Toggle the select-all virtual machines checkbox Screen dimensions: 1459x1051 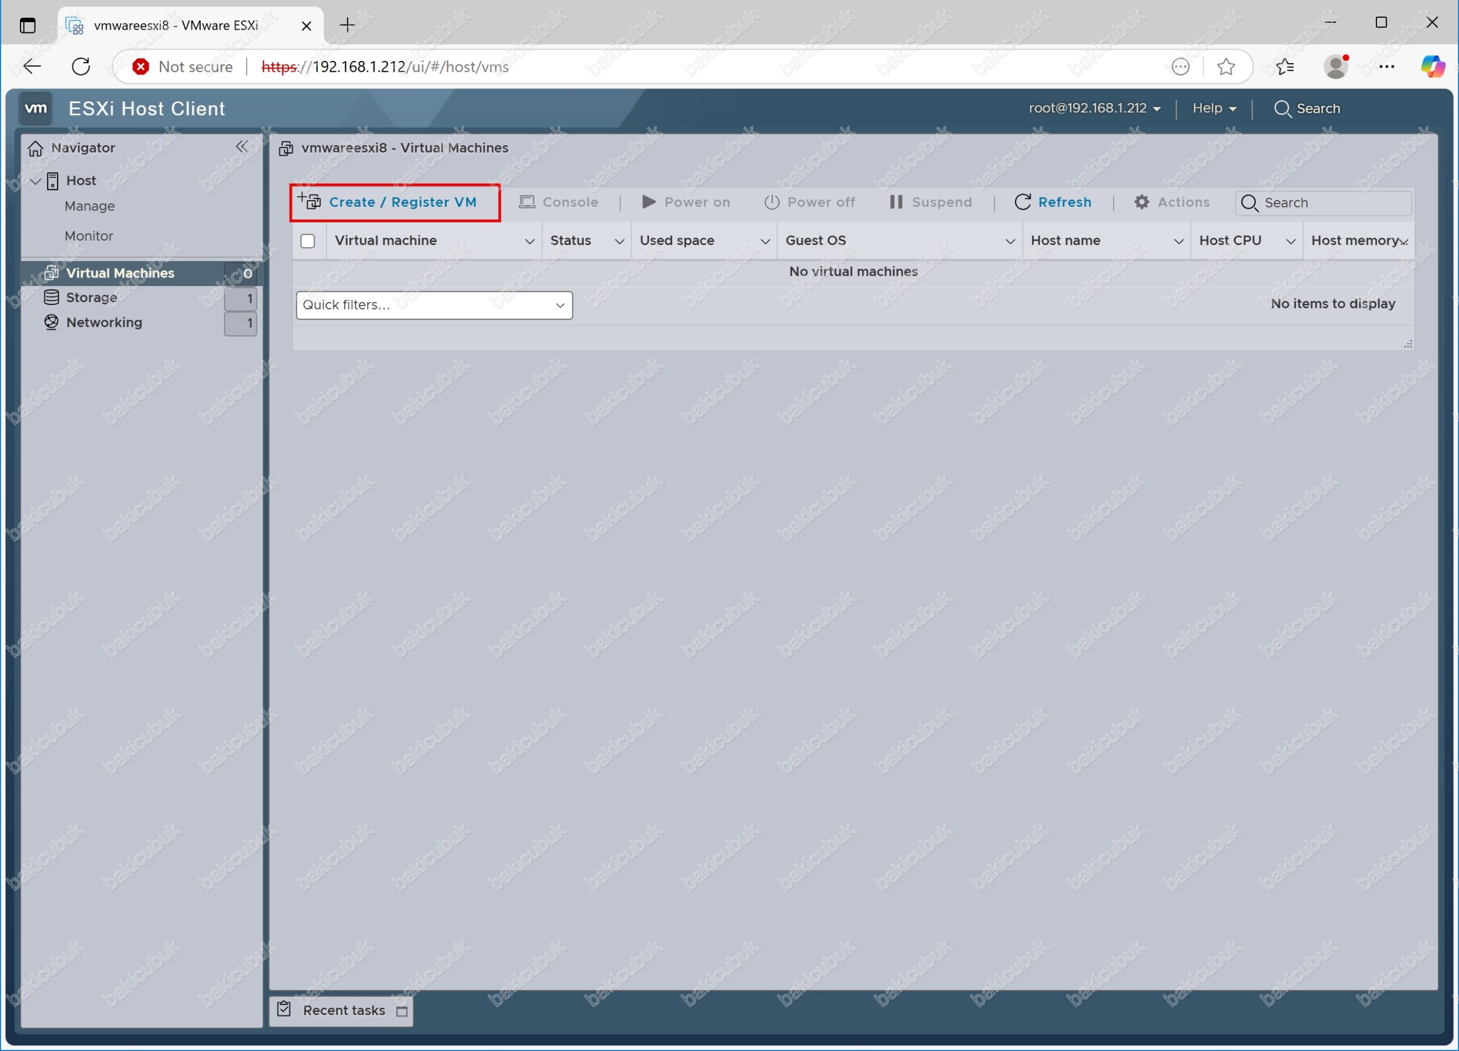308,241
